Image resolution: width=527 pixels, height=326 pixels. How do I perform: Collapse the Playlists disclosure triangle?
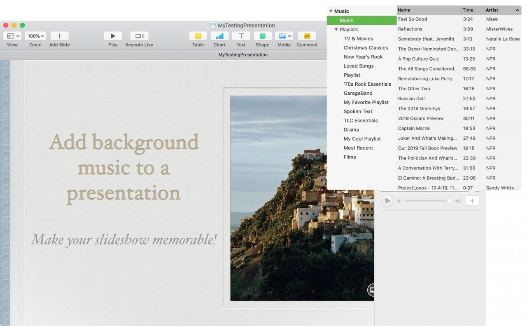pyautogui.click(x=336, y=29)
